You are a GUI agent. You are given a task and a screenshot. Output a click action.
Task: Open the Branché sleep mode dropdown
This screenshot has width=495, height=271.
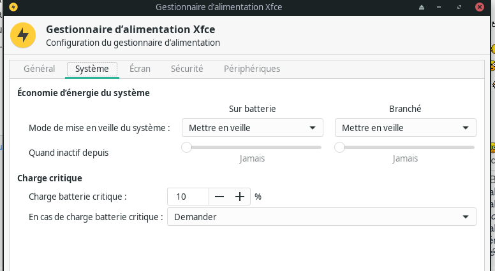tap(405, 127)
